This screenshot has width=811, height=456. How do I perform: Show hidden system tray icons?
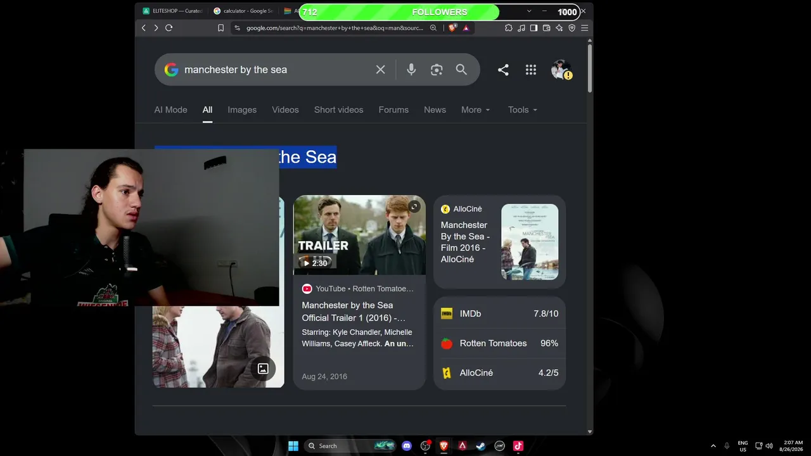coord(713,446)
